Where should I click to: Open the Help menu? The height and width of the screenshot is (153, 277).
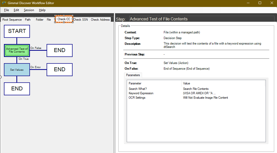coord(42,10)
